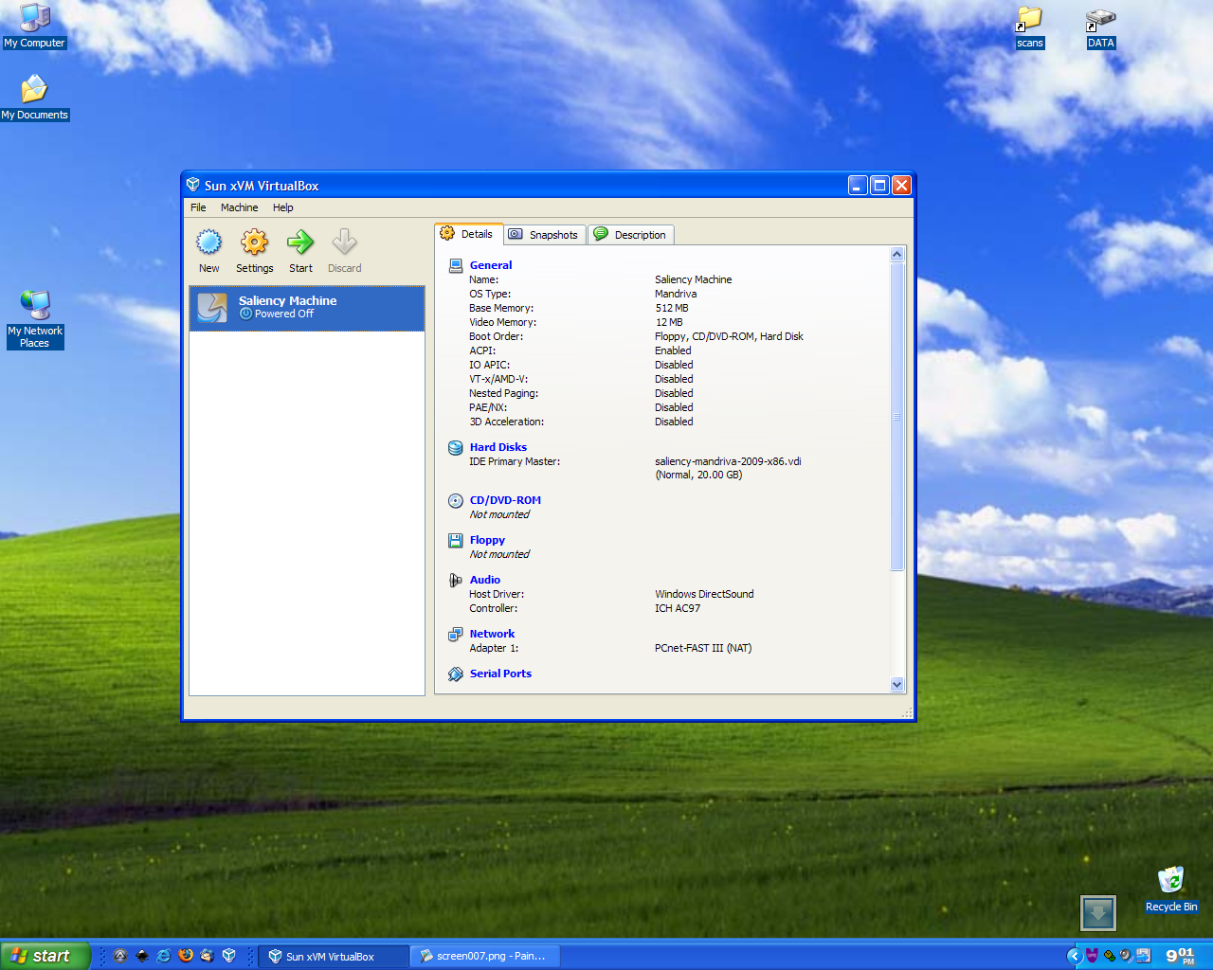Viewport: 1213px width, 970px height.
Task: Open Settings from the VirtualBox toolbar
Action: [x=254, y=251]
